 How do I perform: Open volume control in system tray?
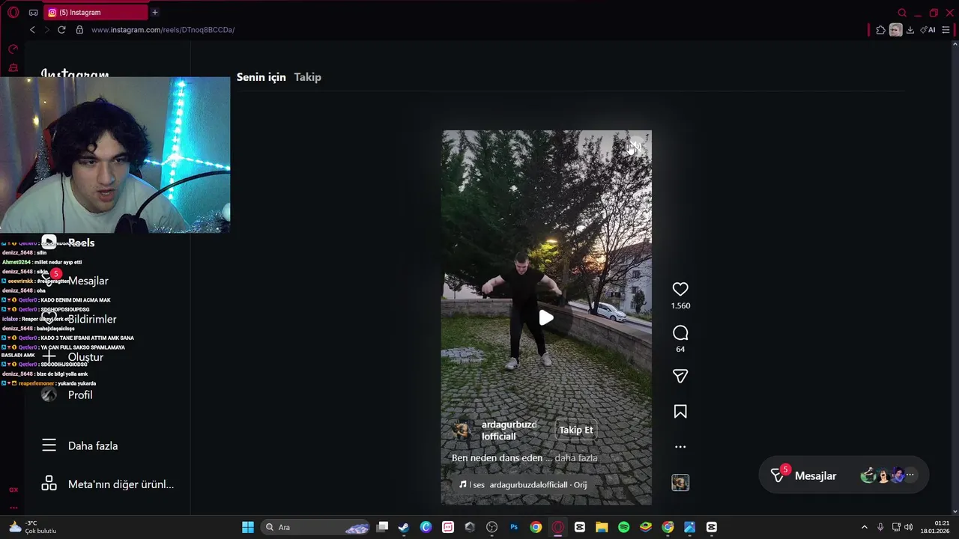pyautogui.click(x=909, y=527)
